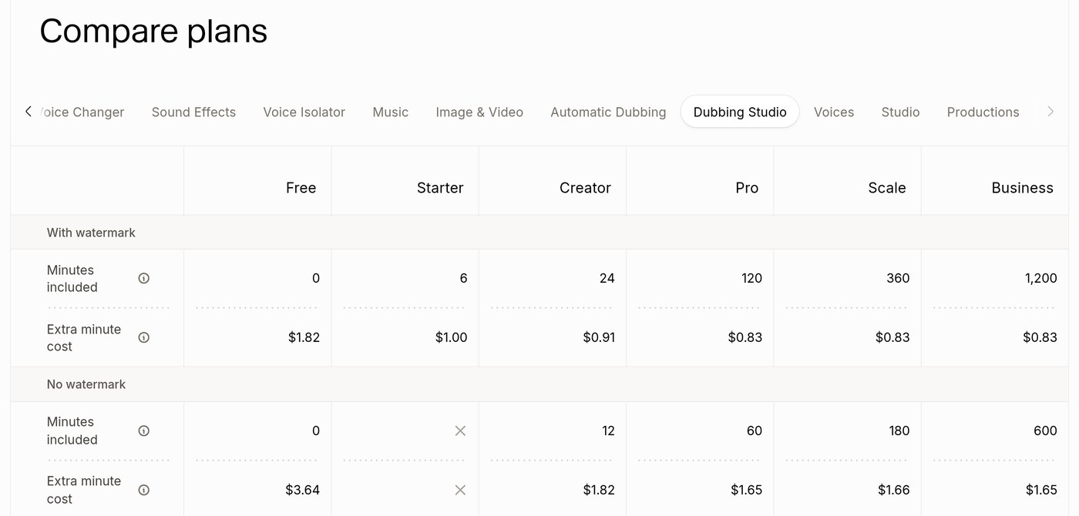This screenshot has width=1079, height=516.
Task: Open the Productions tab
Action: [983, 112]
